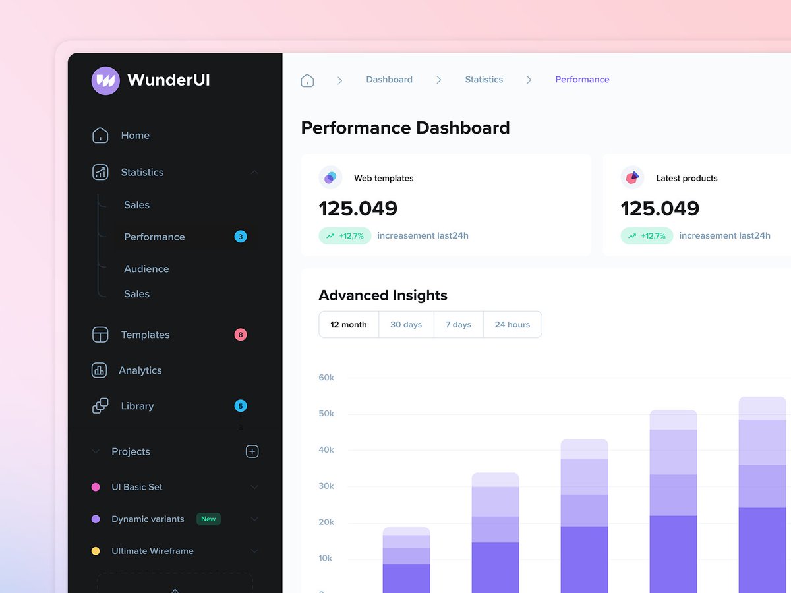
Task: Click the Performance Dashboard heading
Action: tap(405, 128)
